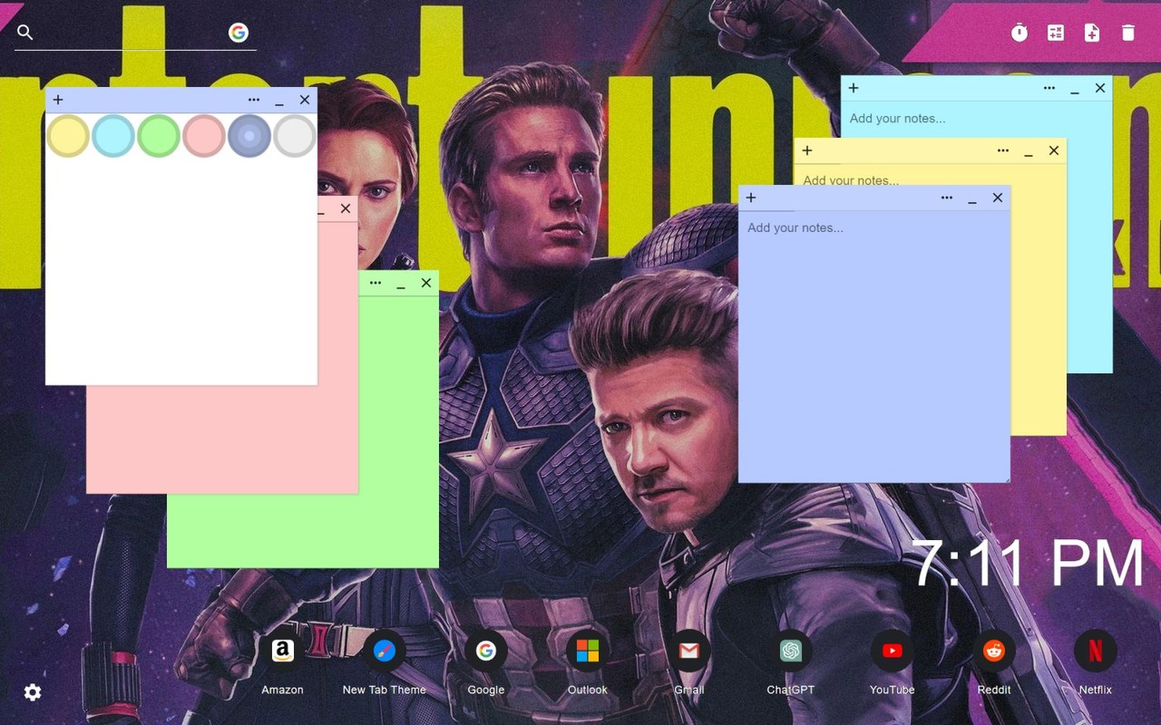
Task: Pick the yellow color swatch
Action: coord(68,136)
